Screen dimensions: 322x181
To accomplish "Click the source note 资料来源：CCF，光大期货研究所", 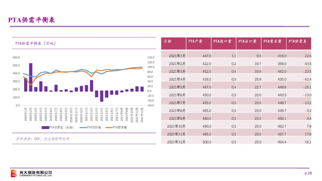I will point(43,139).
